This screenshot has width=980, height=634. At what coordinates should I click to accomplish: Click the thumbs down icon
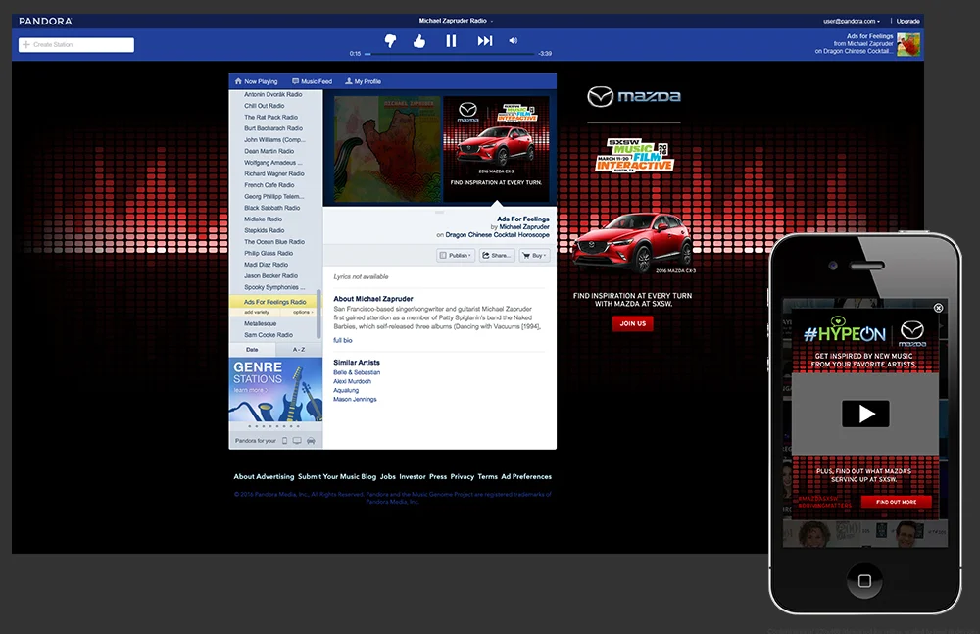[390, 41]
